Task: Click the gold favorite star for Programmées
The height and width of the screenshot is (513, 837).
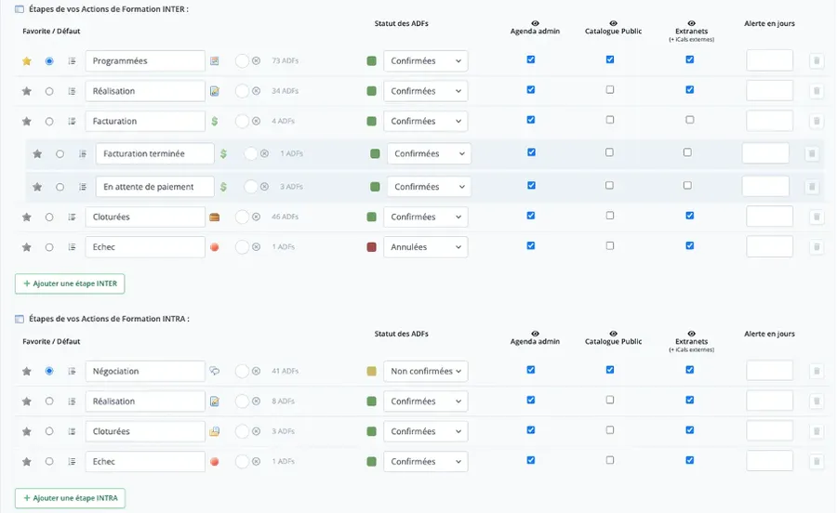Action: click(27, 61)
